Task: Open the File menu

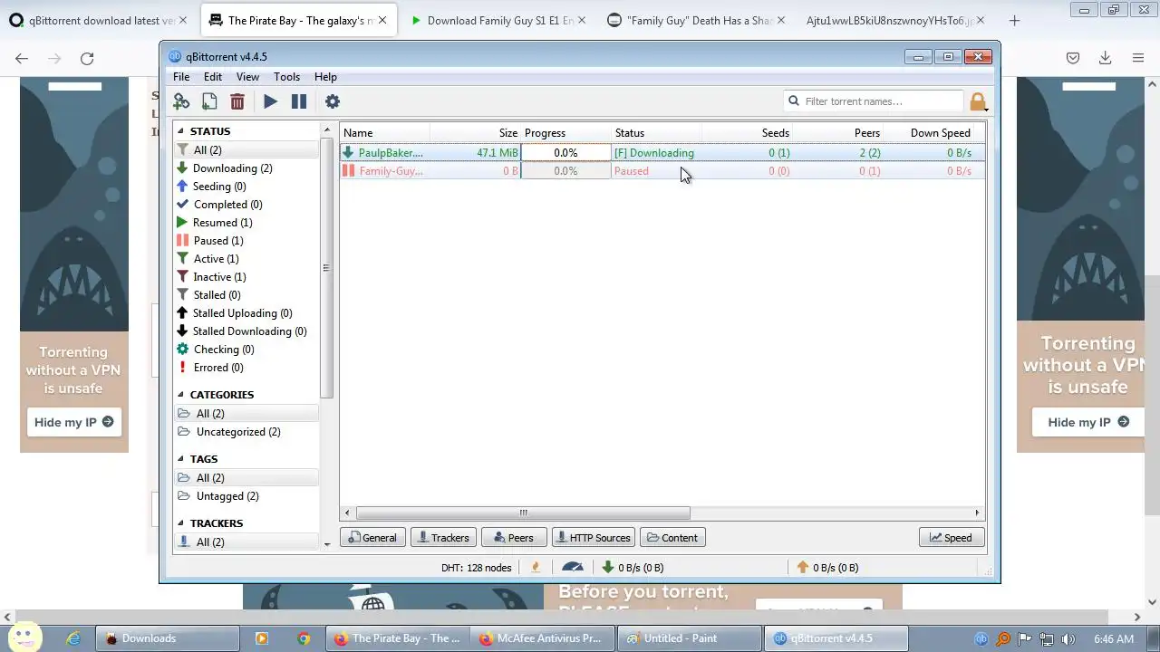Action: [x=181, y=77]
